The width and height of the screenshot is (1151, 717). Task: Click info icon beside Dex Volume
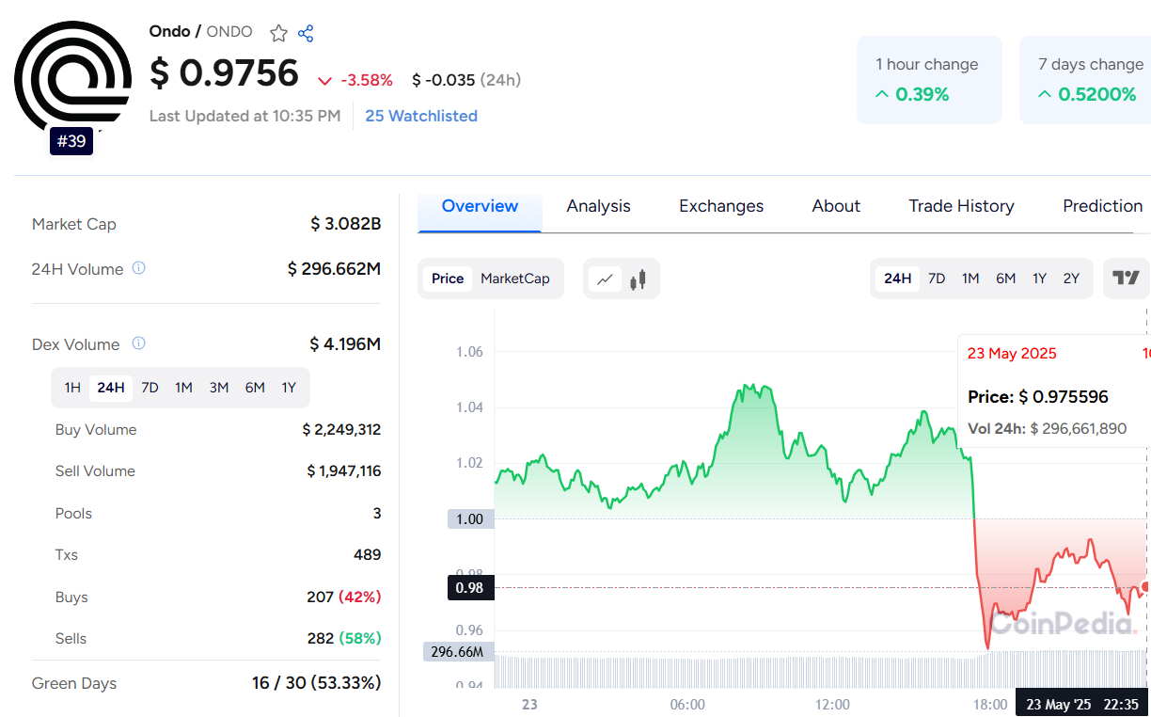pos(138,343)
